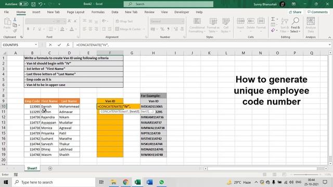
Task: Expand the formula bar
Action: [329, 45]
